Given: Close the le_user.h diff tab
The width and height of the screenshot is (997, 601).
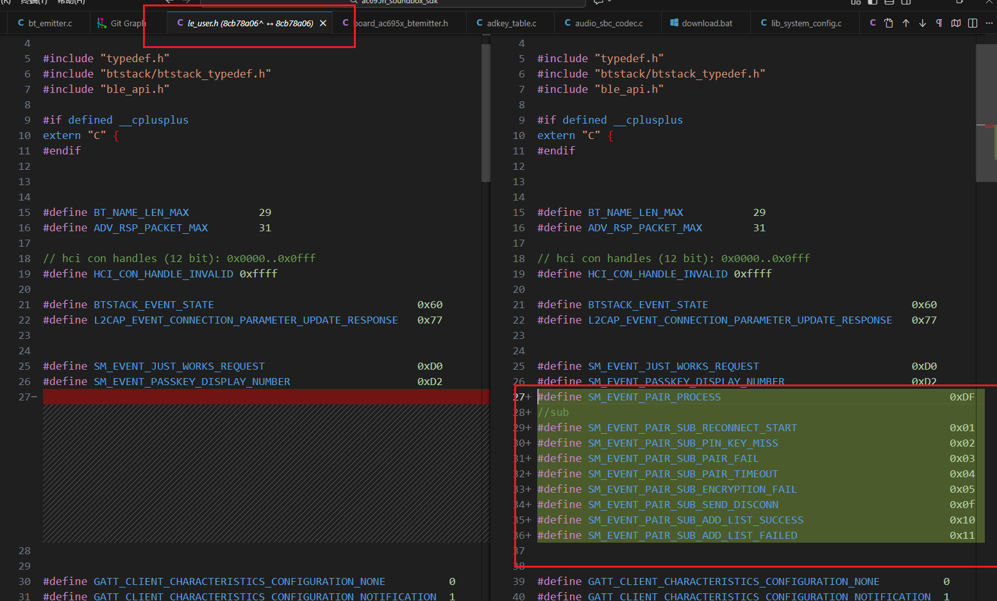Looking at the screenshot, I should click(x=323, y=23).
